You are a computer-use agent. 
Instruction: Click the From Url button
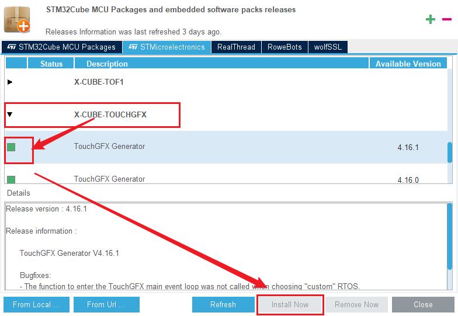pos(106,305)
